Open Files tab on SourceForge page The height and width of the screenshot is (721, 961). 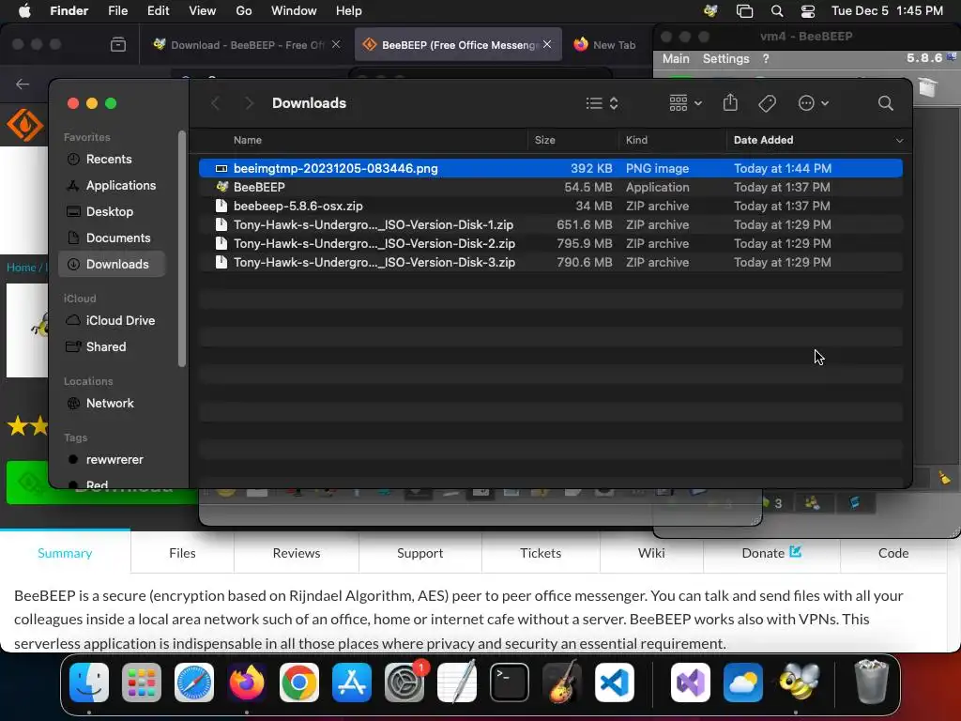(x=182, y=553)
